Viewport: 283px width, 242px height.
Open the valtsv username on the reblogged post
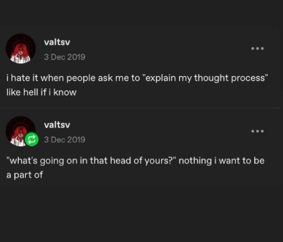tap(57, 125)
